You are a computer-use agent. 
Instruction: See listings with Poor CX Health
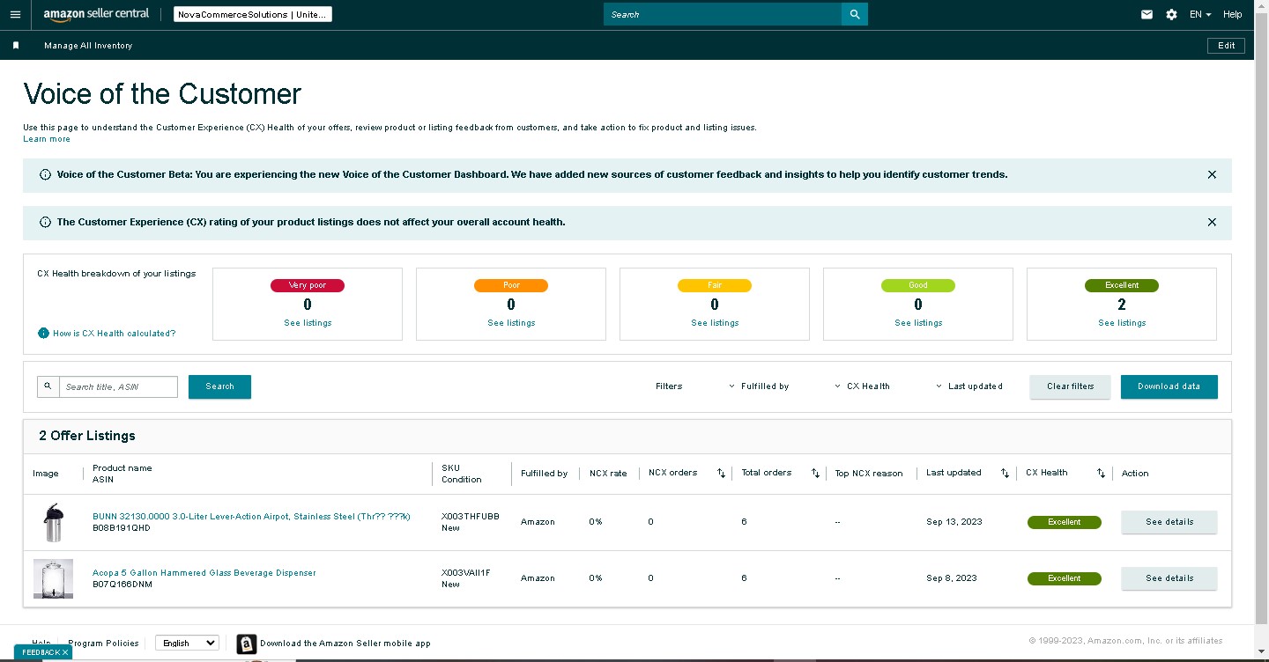[x=511, y=323]
